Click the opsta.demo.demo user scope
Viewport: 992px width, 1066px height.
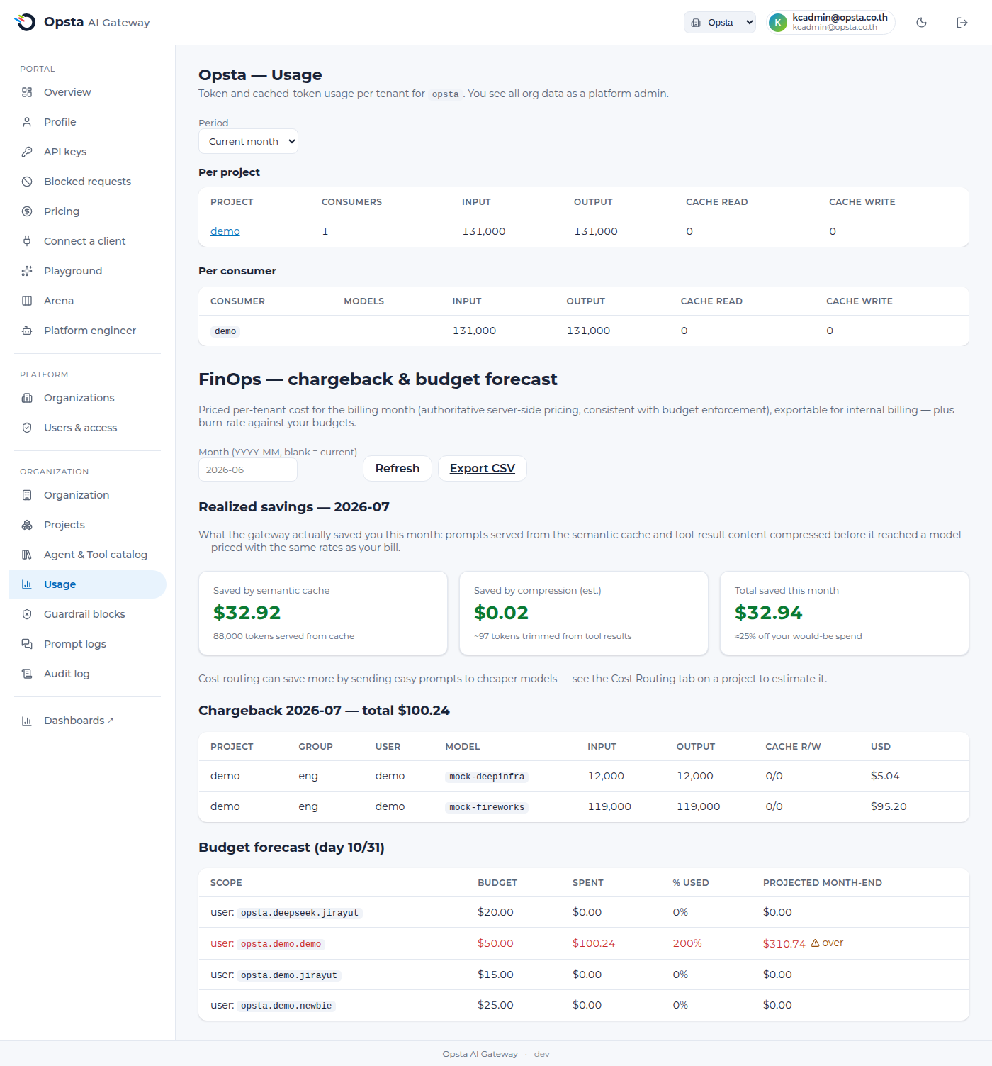coord(281,944)
